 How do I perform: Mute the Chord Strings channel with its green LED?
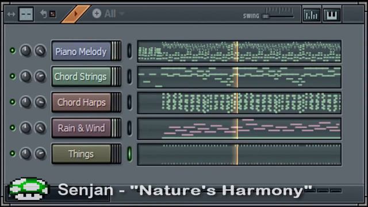tap(13, 76)
